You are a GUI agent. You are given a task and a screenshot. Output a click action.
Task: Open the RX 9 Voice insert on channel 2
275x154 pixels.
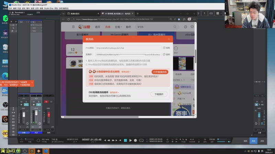[36, 25]
